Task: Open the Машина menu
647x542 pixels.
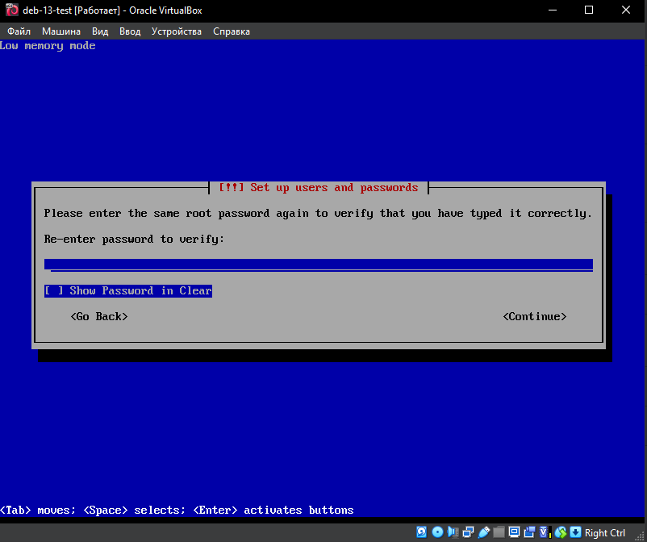Action: click(x=61, y=31)
